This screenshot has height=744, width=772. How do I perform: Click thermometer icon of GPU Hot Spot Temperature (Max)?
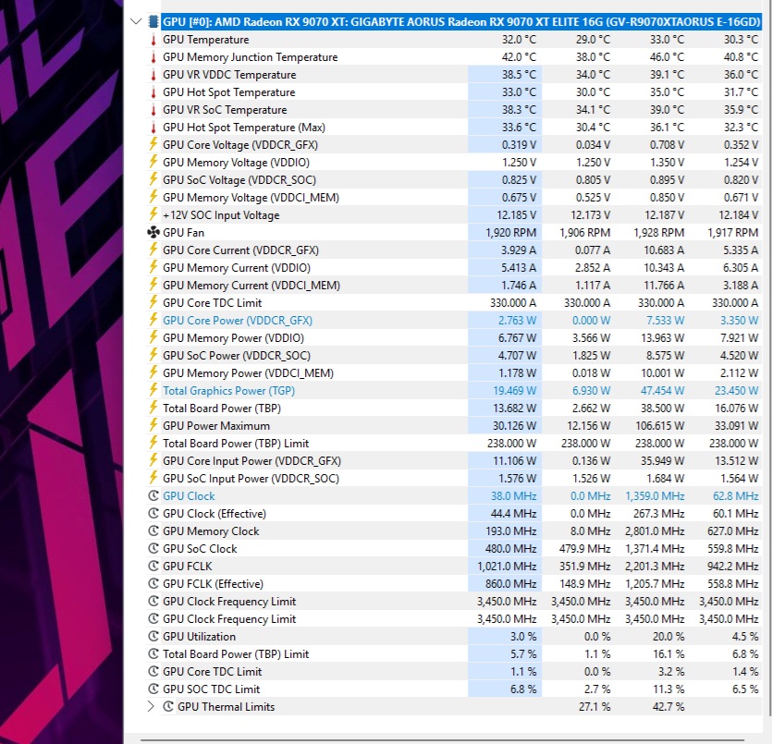click(x=153, y=128)
